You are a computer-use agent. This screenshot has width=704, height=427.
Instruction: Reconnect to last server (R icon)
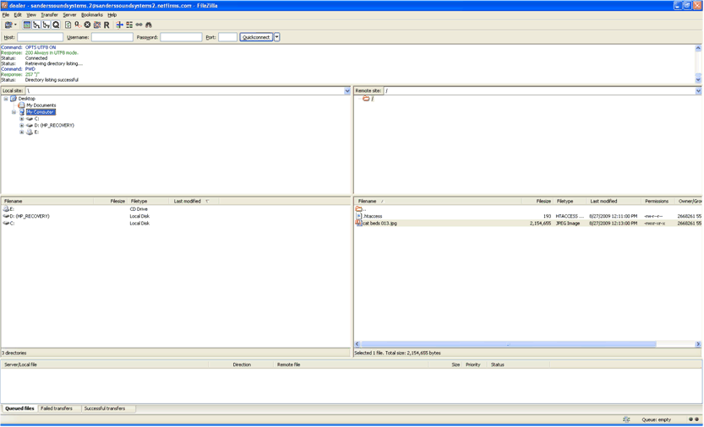click(x=106, y=25)
